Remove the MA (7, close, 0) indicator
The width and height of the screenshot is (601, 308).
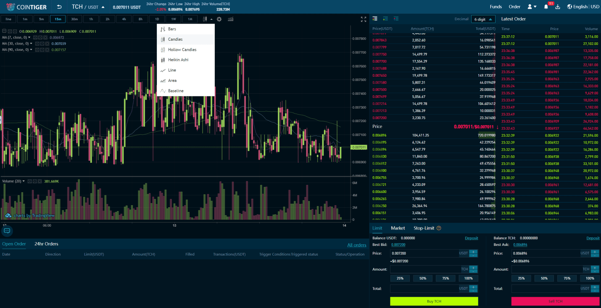(45, 37)
